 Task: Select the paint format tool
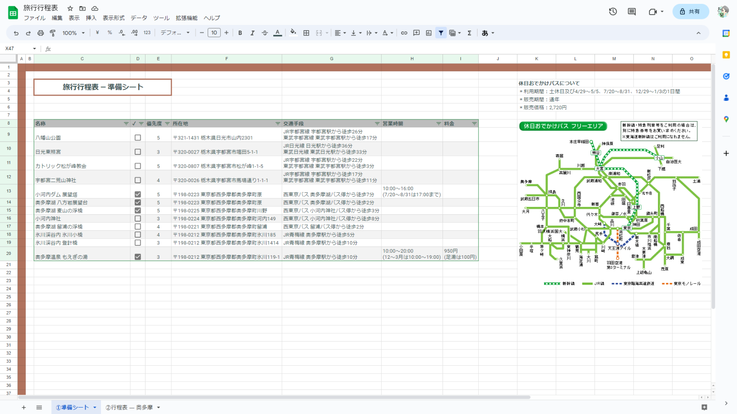[x=53, y=33]
